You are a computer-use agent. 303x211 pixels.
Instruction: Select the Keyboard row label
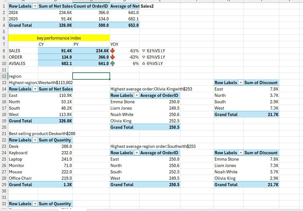(23, 153)
